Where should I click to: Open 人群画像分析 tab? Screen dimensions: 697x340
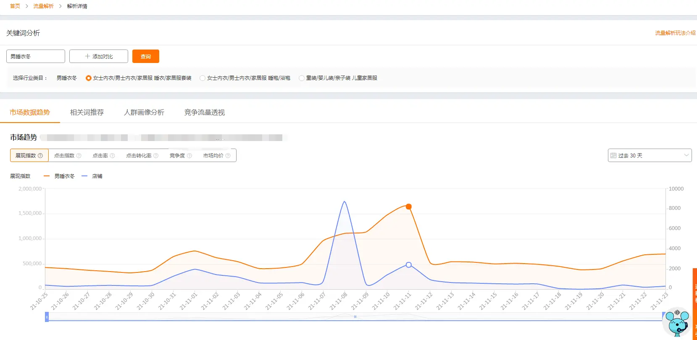[x=144, y=112]
